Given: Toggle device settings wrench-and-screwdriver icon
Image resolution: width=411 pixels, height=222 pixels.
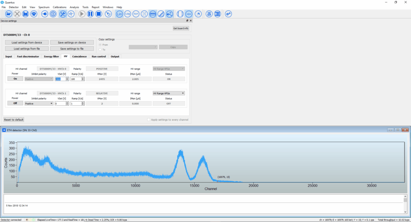Looking at the screenshot, I should point(63,14).
